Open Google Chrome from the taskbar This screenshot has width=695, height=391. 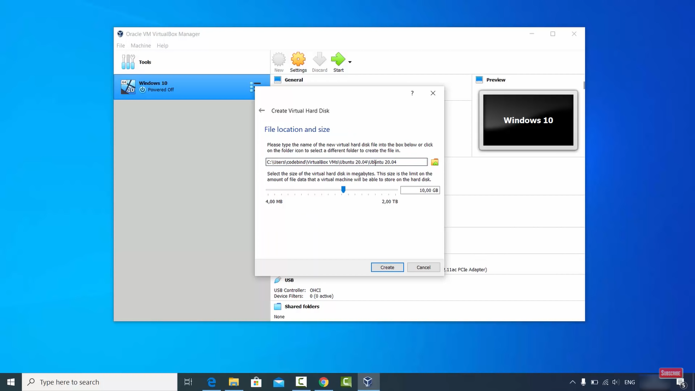tap(324, 382)
